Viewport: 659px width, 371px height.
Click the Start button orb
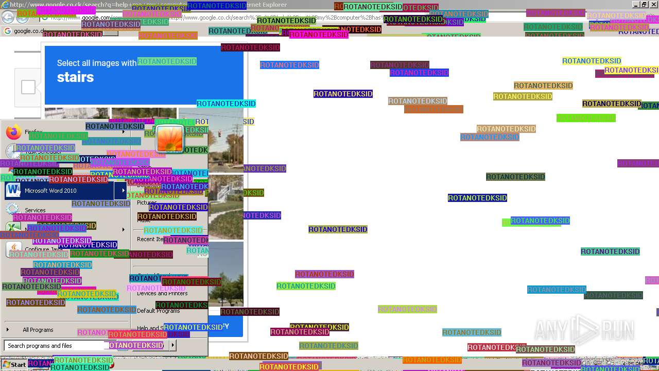pos(14,364)
